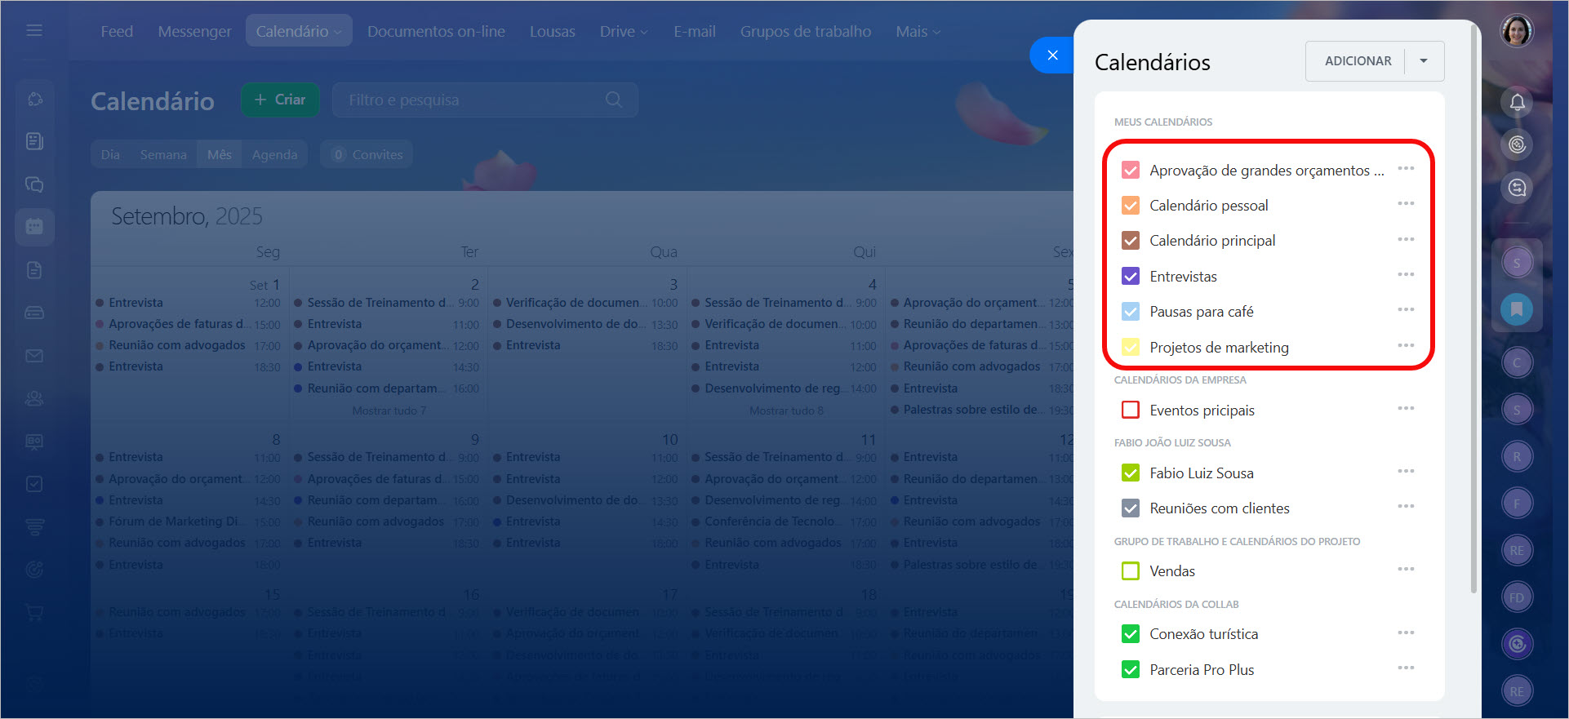Click the search magnifier icon
Screen dimensions: 1569x719
click(614, 100)
